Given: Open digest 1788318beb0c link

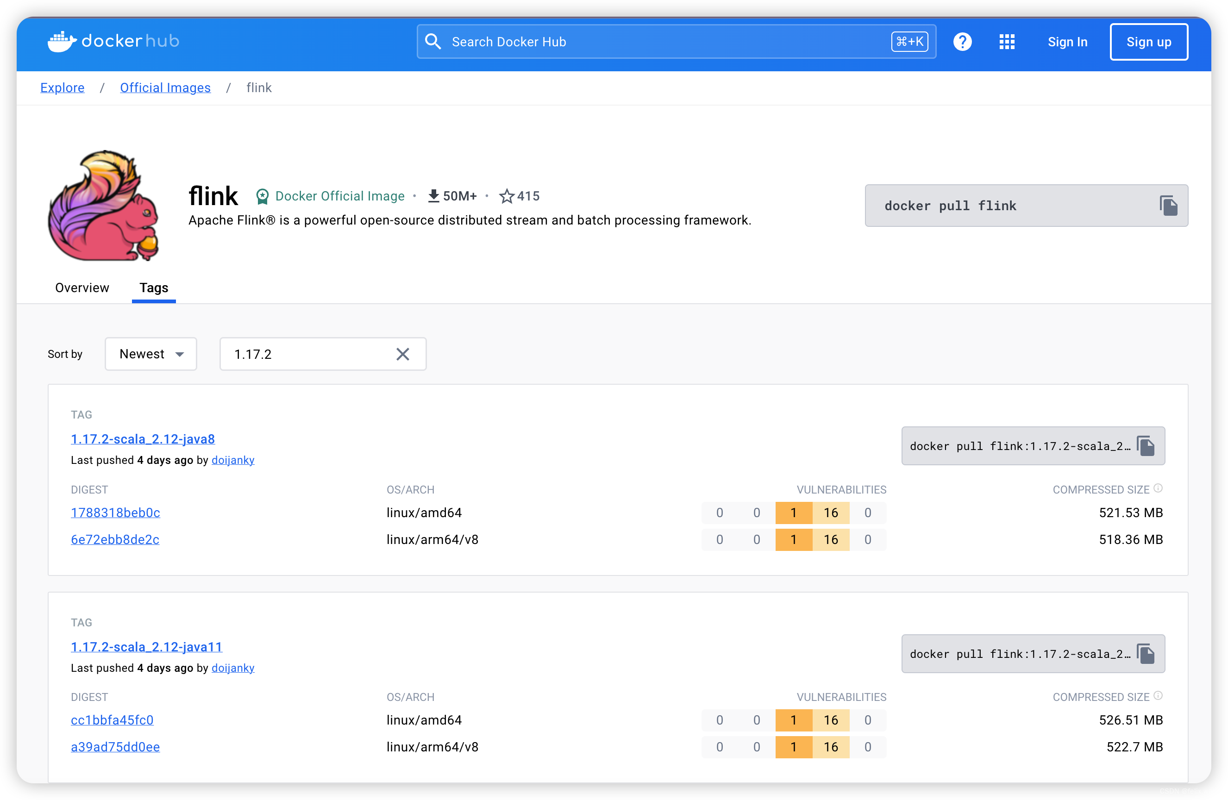Looking at the screenshot, I should click(x=115, y=512).
